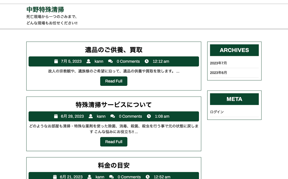Open the 2023年7月 archive

click(x=218, y=63)
